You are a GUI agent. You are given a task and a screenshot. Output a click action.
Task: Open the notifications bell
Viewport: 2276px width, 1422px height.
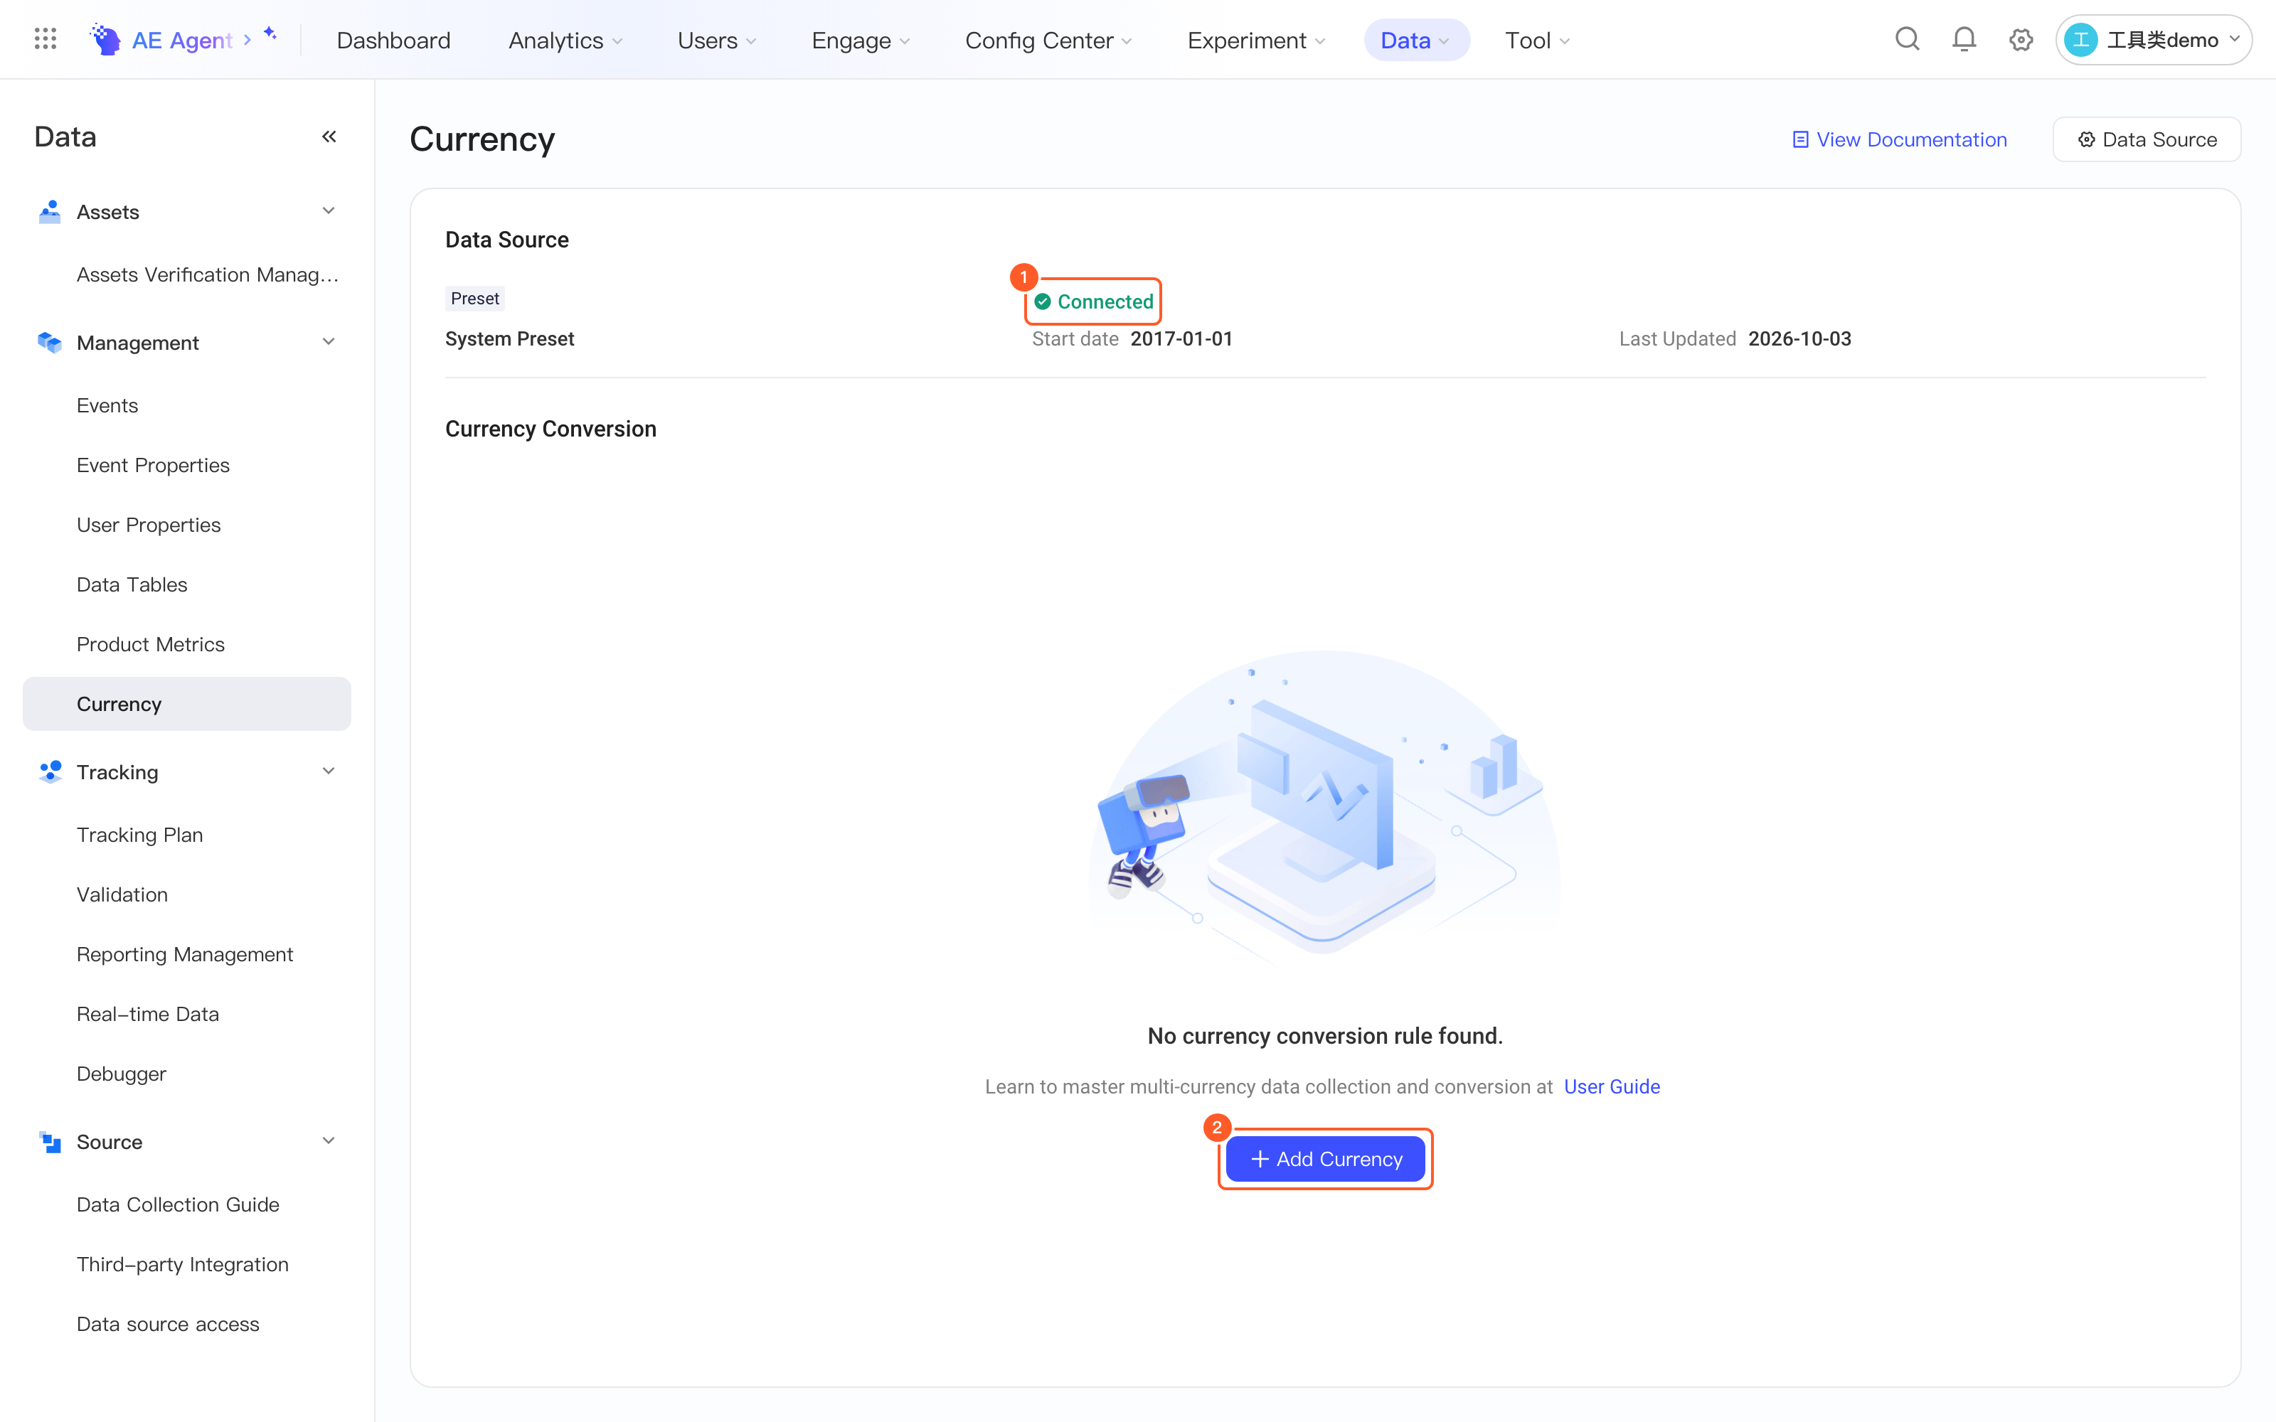point(1964,40)
